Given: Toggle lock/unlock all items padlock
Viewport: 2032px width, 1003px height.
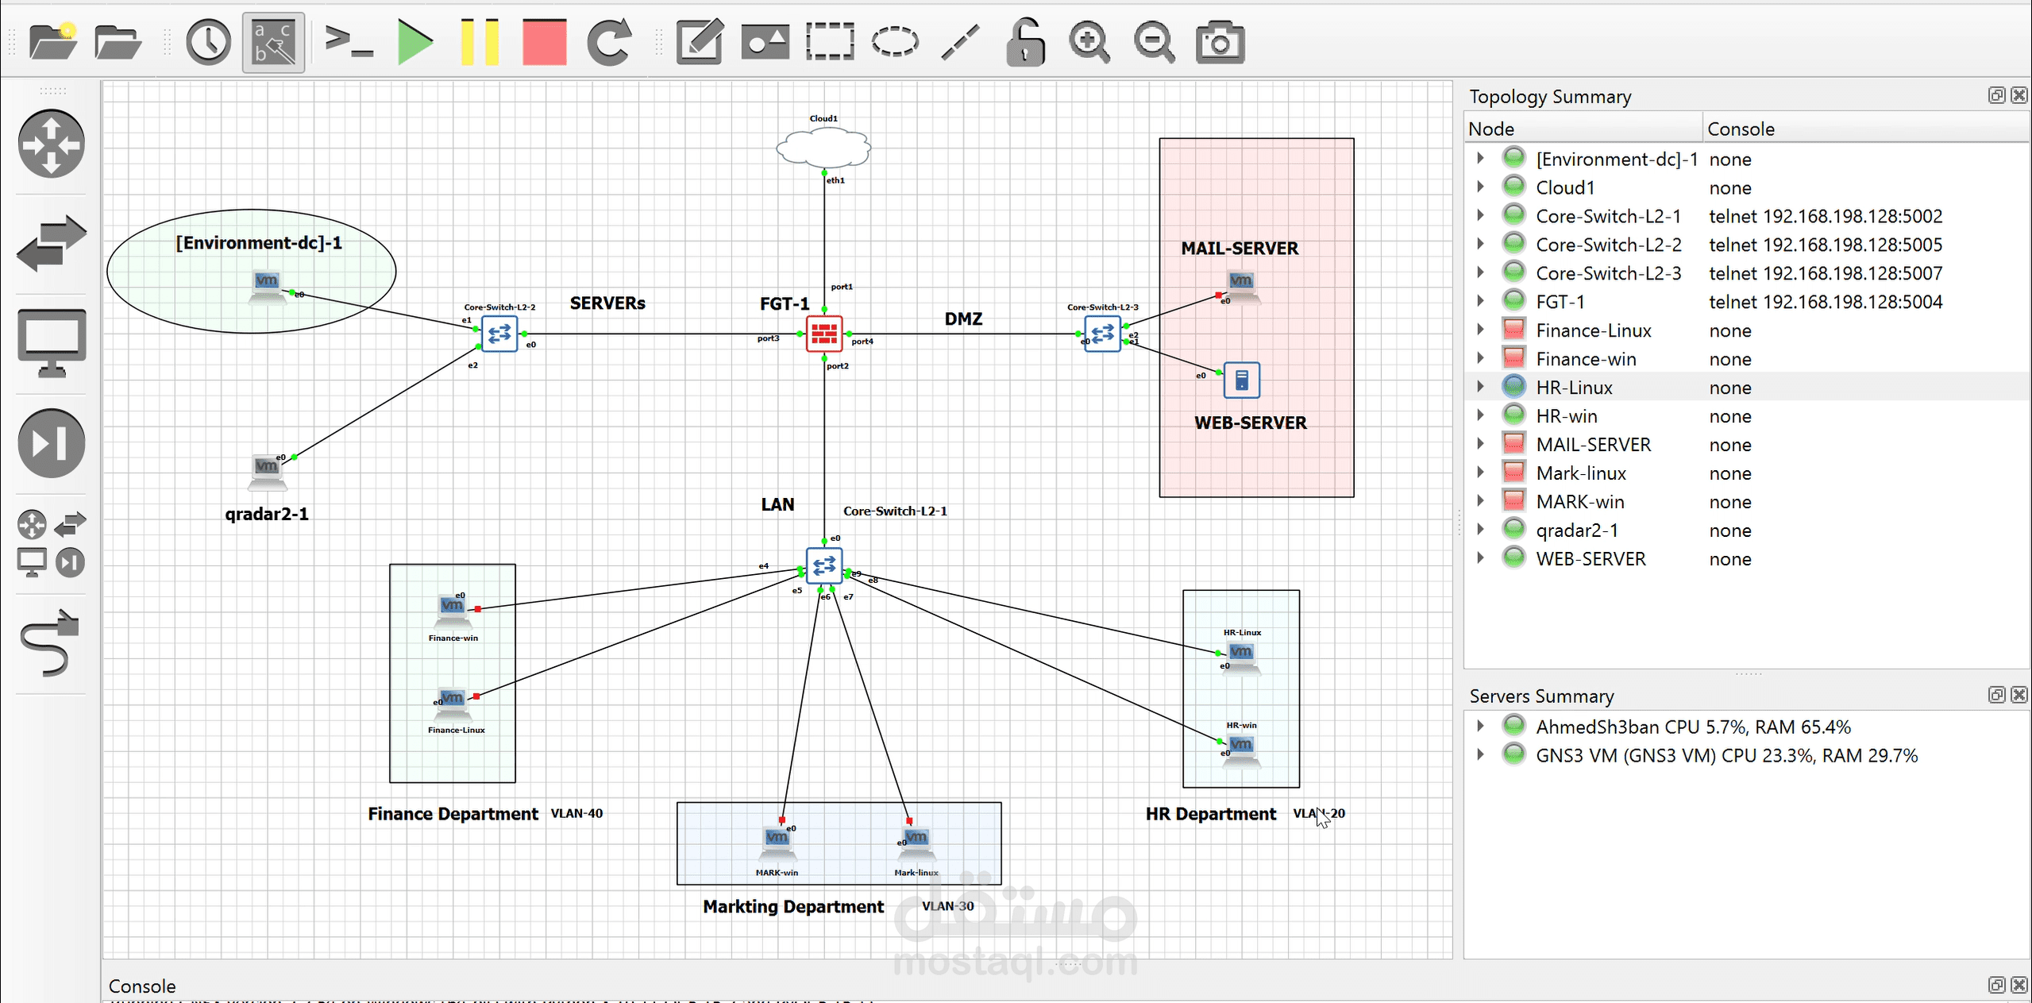Looking at the screenshot, I should click(1025, 42).
